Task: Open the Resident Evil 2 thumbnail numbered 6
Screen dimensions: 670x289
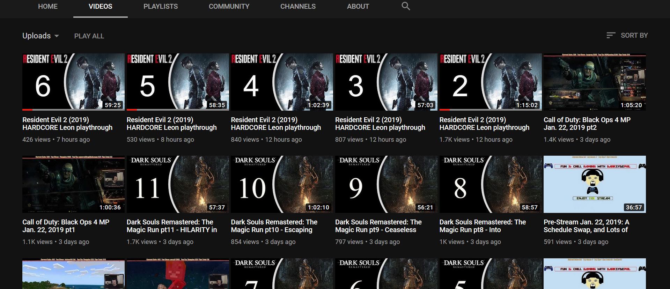Action: click(x=73, y=82)
